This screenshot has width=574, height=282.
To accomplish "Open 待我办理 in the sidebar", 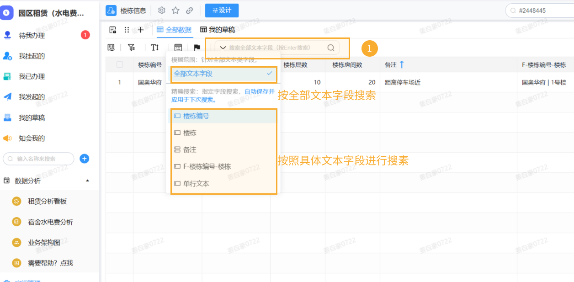I will pyautogui.click(x=32, y=35).
